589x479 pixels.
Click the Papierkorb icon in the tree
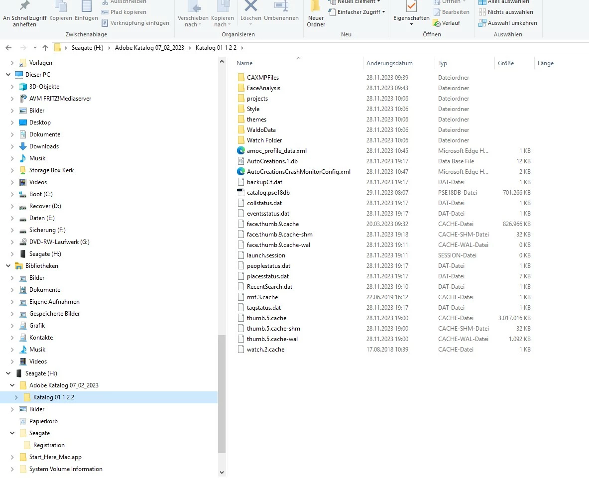(x=23, y=421)
